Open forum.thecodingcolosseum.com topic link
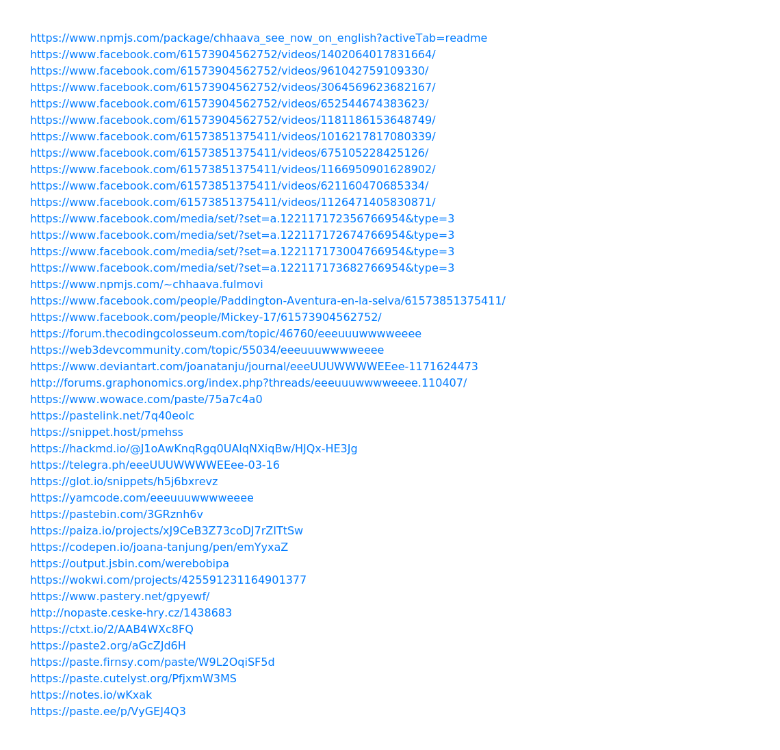This screenshot has height=750, width=780. (226, 334)
